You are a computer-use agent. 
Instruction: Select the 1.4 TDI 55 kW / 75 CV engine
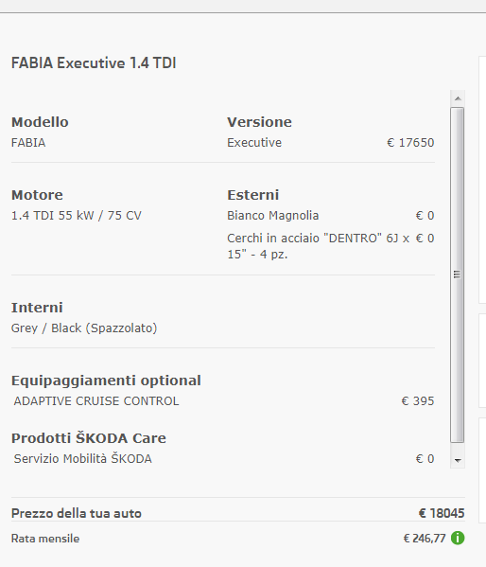pyautogui.click(x=77, y=216)
